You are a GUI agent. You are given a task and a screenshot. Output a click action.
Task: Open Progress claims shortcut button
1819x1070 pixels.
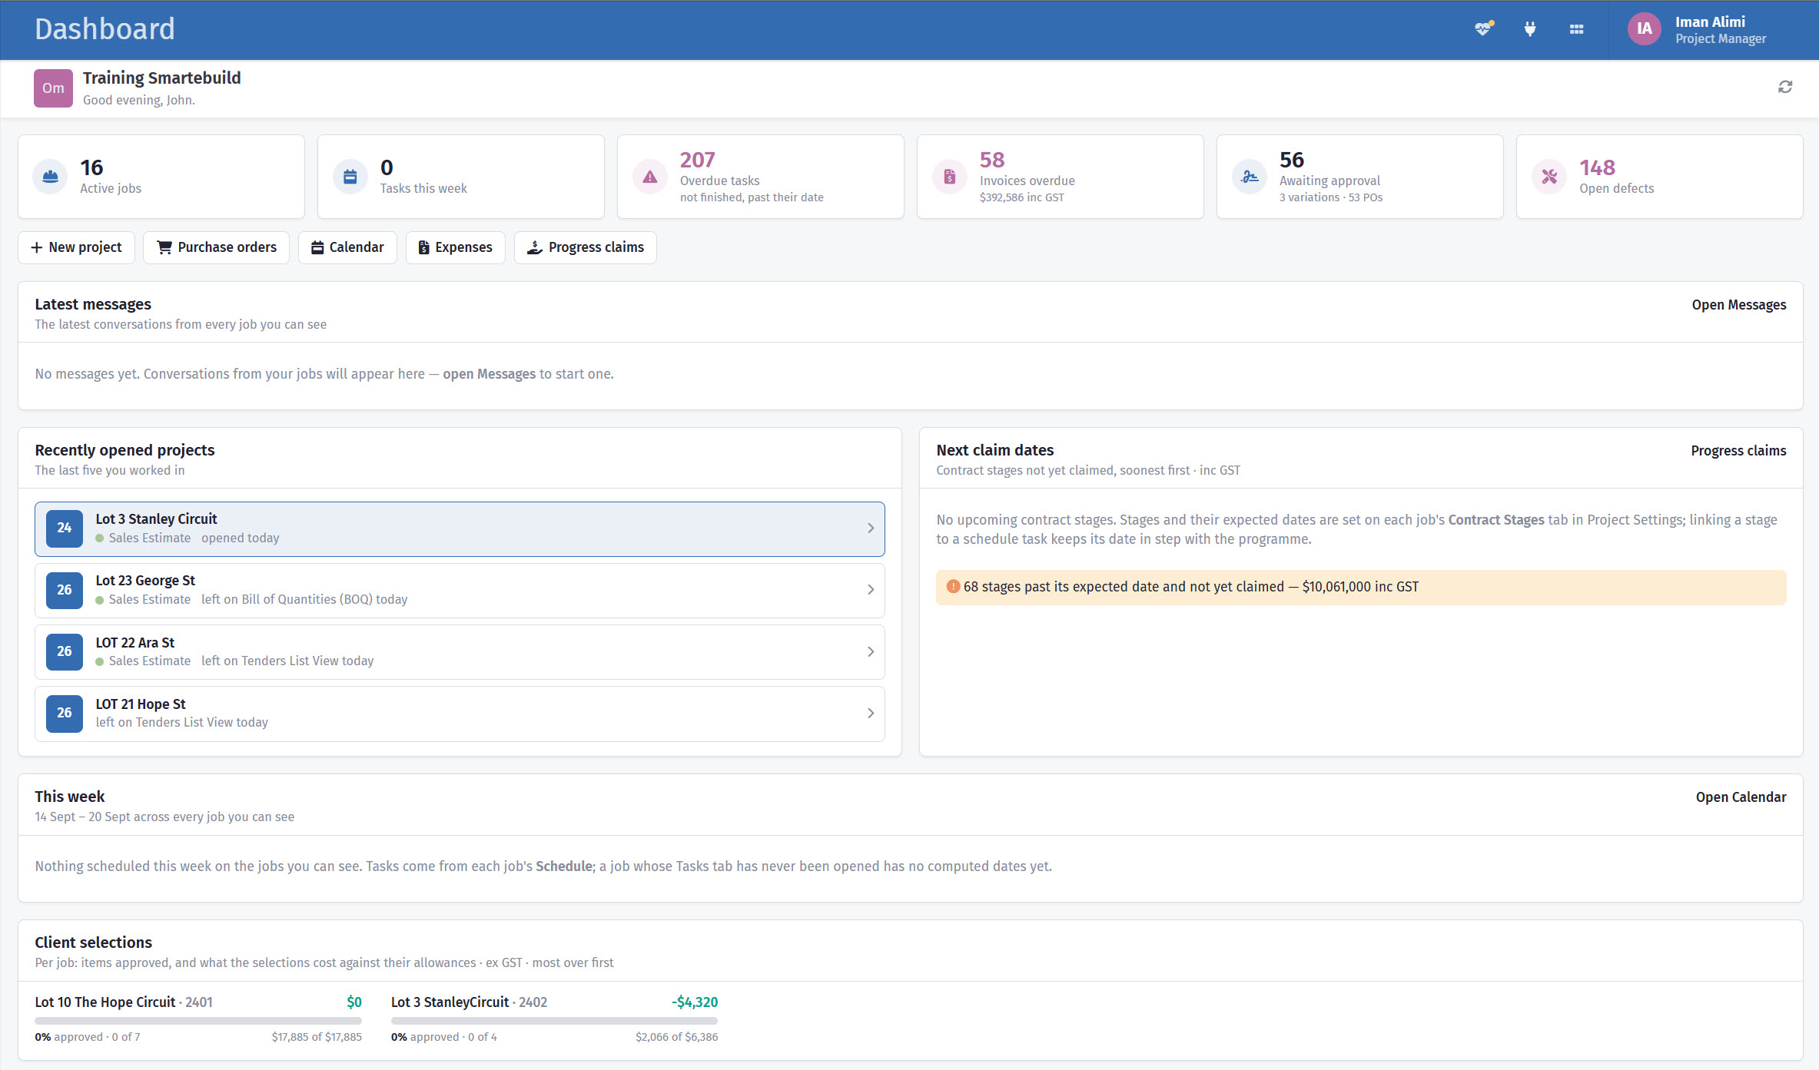pyautogui.click(x=585, y=247)
